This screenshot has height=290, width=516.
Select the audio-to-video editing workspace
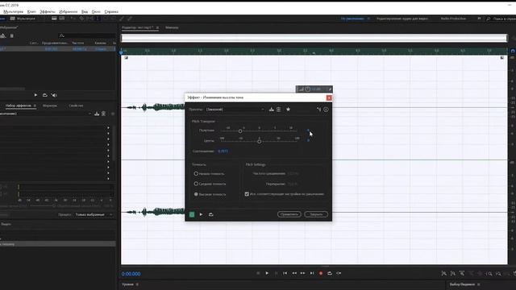click(402, 19)
